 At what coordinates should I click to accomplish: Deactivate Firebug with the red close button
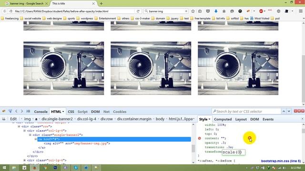click(x=303, y=111)
